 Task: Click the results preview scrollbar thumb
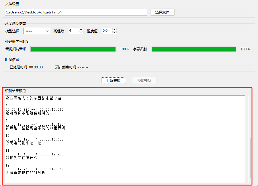coord(251,158)
